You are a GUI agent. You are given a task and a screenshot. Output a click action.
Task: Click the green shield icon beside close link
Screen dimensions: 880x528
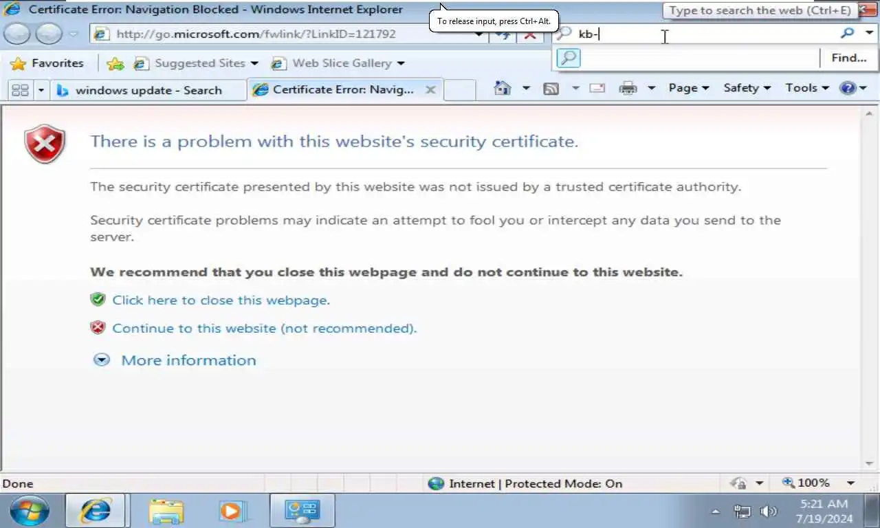tap(98, 300)
